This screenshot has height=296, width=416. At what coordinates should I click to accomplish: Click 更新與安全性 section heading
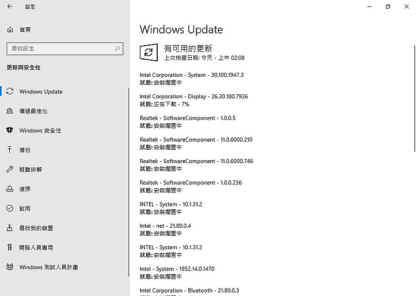(24, 68)
